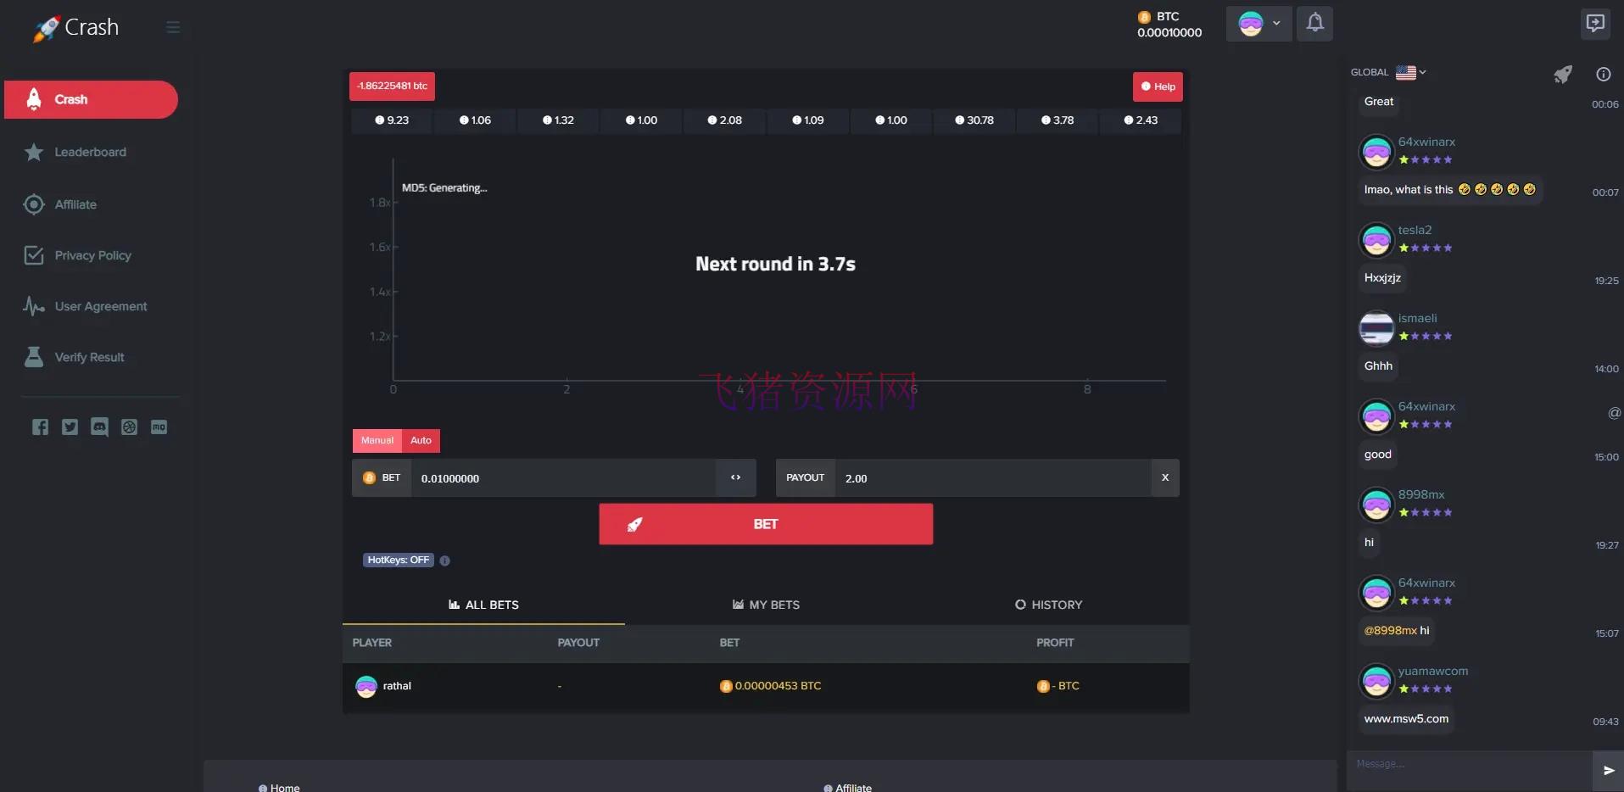Open chat info icon
1624x792 pixels.
coord(1603,75)
